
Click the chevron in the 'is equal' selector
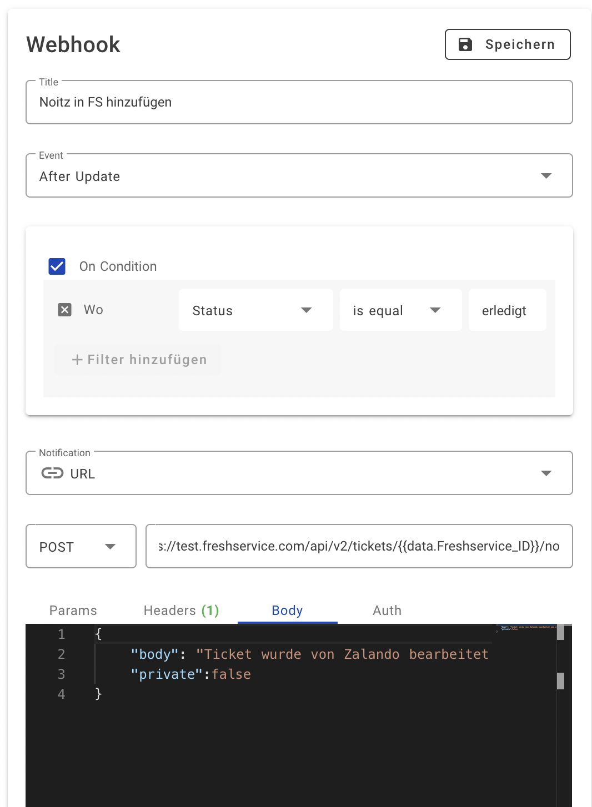(435, 310)
